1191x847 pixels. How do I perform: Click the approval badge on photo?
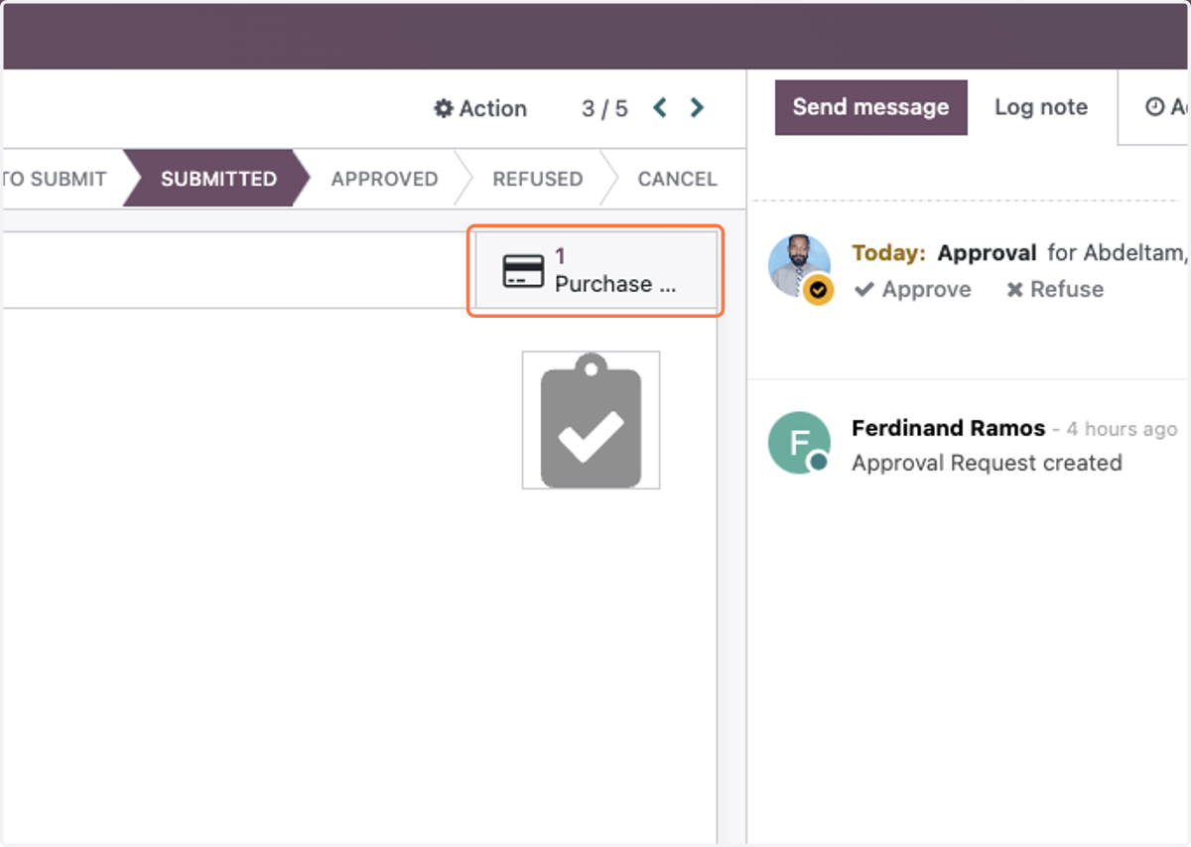pyautogui.click(x=819, y=290)
